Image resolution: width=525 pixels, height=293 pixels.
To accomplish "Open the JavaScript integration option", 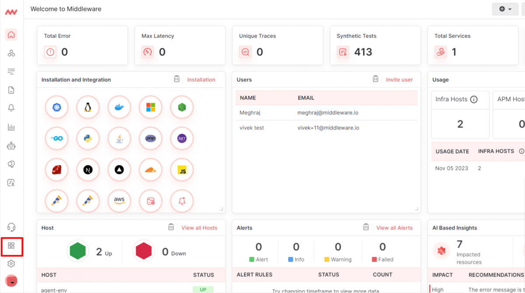I will [x=182, y=170].
